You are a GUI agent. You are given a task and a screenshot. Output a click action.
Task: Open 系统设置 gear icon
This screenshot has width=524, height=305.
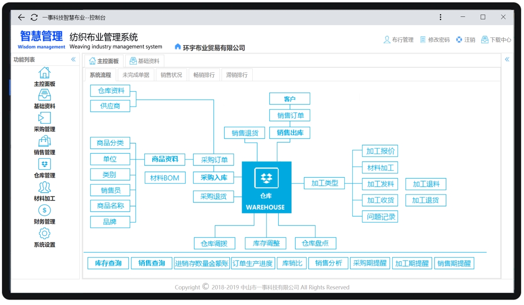(x=44, y=233)
